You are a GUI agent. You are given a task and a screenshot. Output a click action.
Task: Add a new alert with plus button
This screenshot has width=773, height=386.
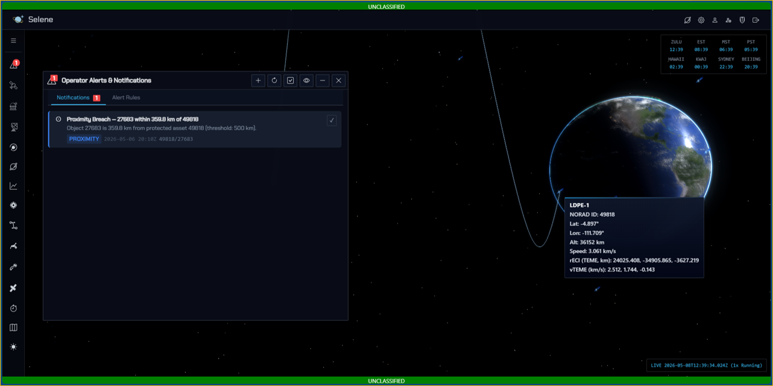point(258,80)
